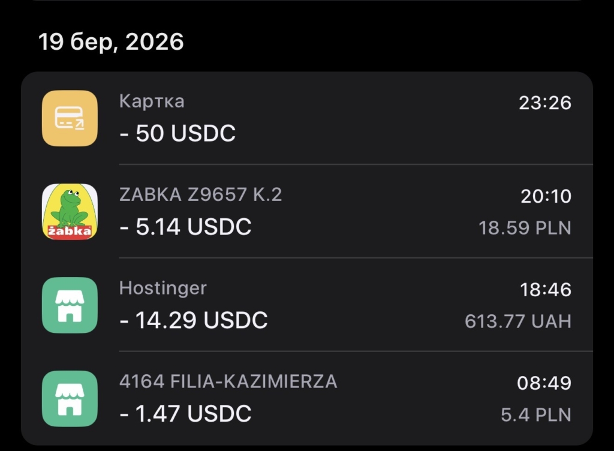Click the green store icon next to Hostinger
Screen dimensions: 614x451
pos(69,305)
